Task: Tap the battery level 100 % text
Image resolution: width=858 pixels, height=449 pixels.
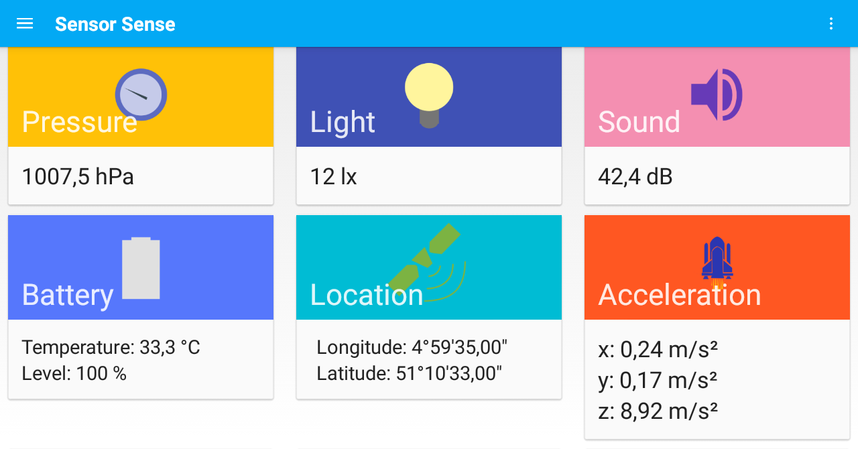Action: (x=74, y=373)
